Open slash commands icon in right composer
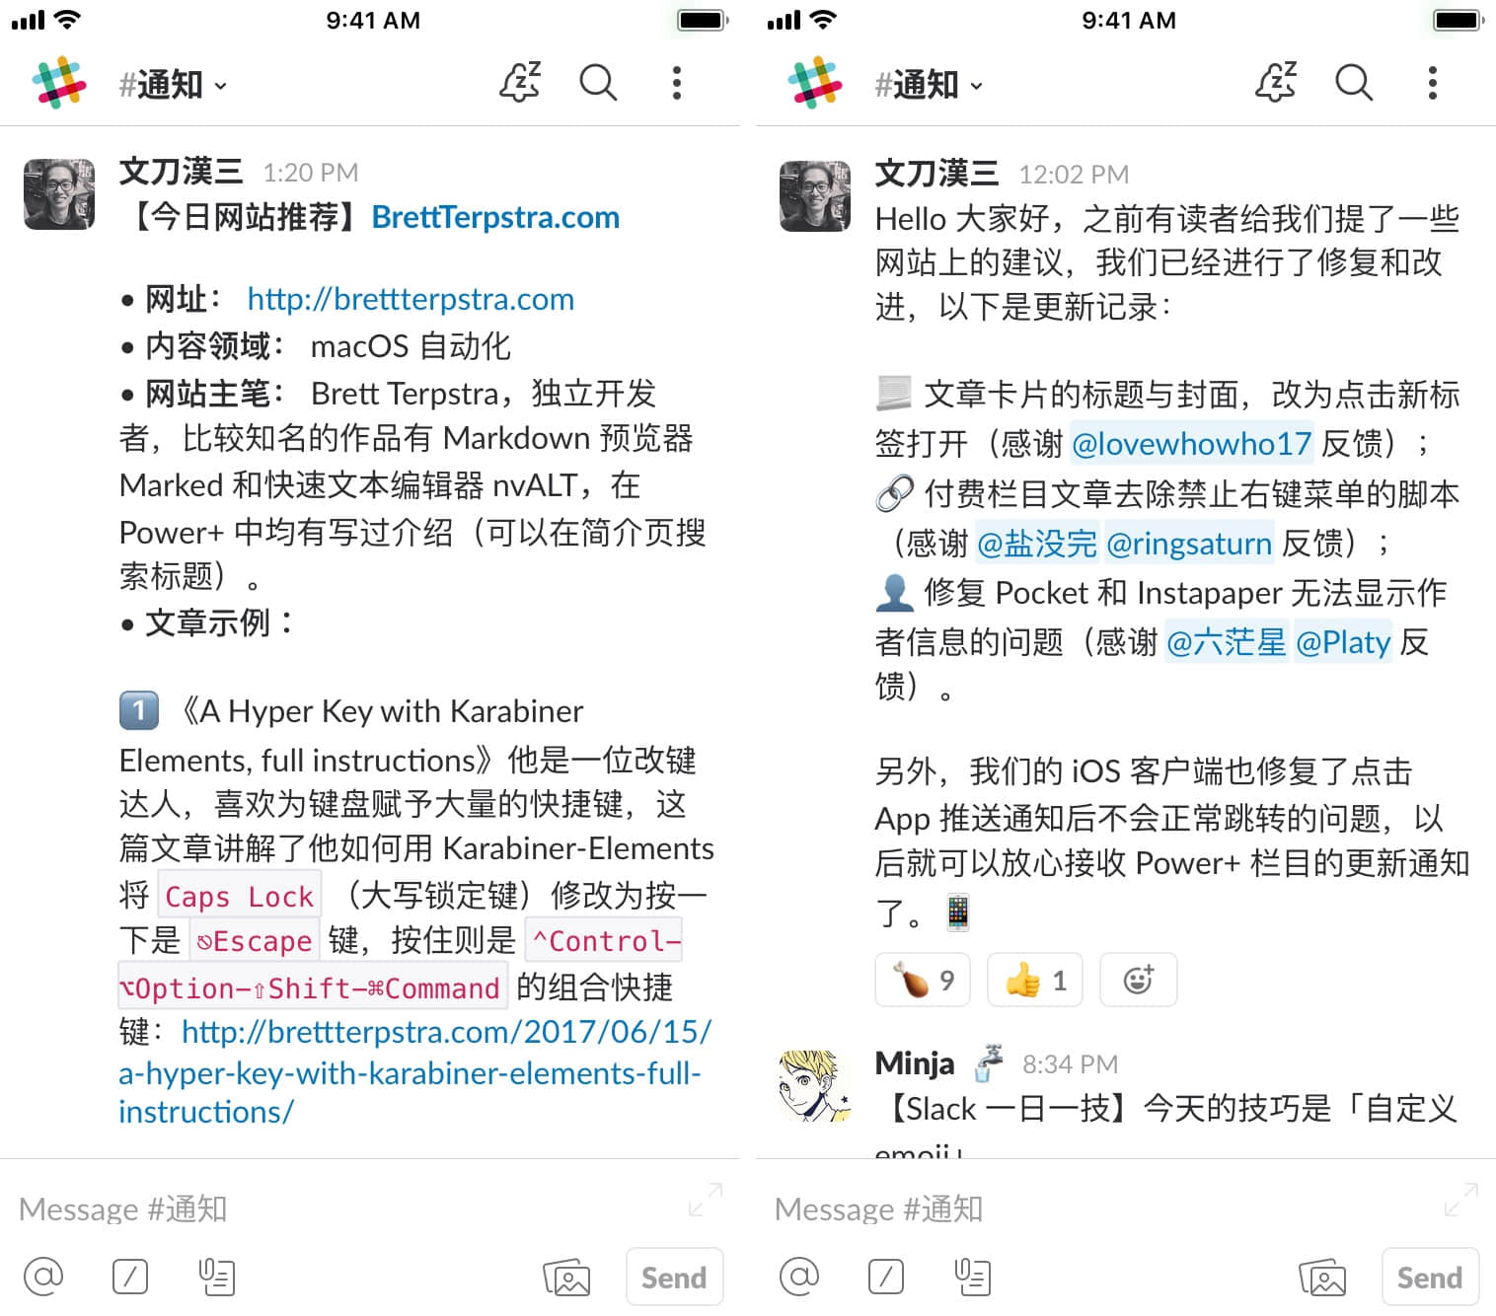This screenshot has height=1316, width=1496. coord(886,1277)
